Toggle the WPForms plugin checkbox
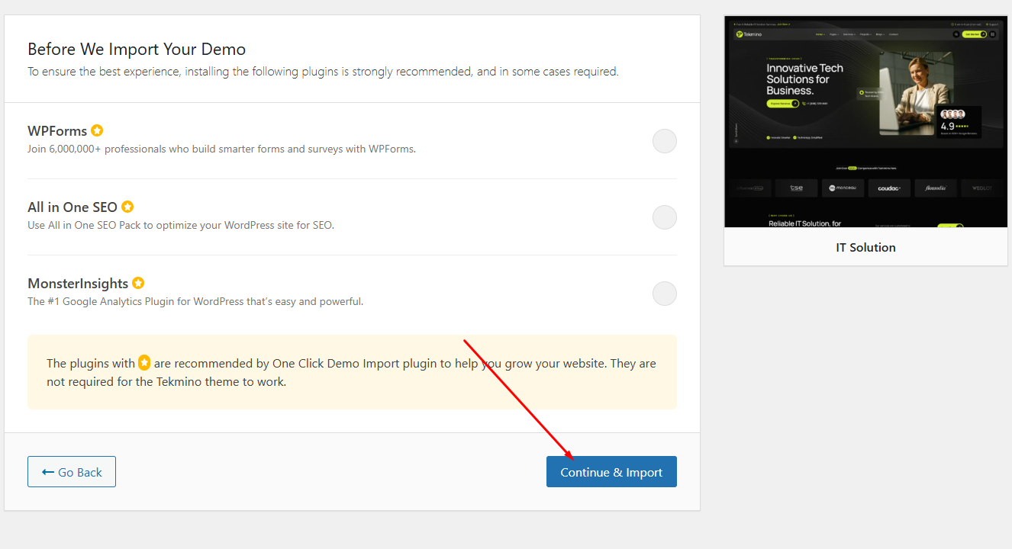The height and width of the screenshot is (549, 1012). 664,141
